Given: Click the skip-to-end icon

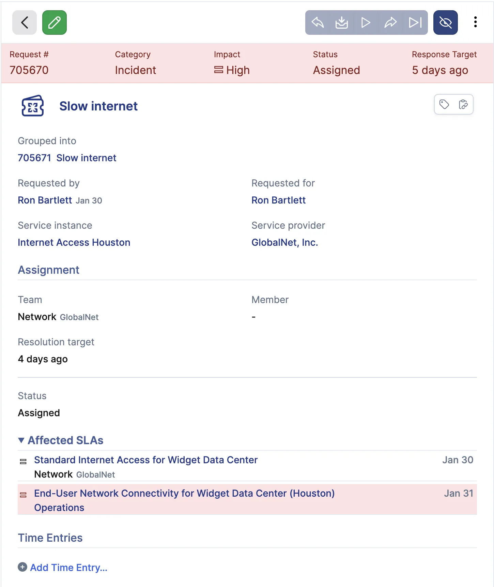Looking at the screenshot, I should pyautogui.click(x=415, y=22).
